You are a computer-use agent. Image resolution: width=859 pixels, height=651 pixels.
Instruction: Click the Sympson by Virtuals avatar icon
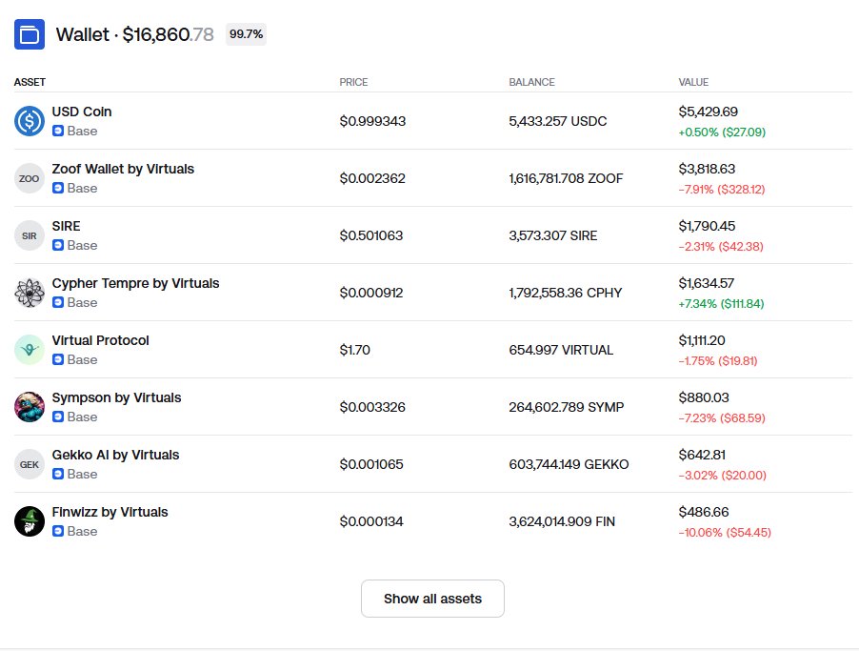pyautogui.click(x=29, y=407)
